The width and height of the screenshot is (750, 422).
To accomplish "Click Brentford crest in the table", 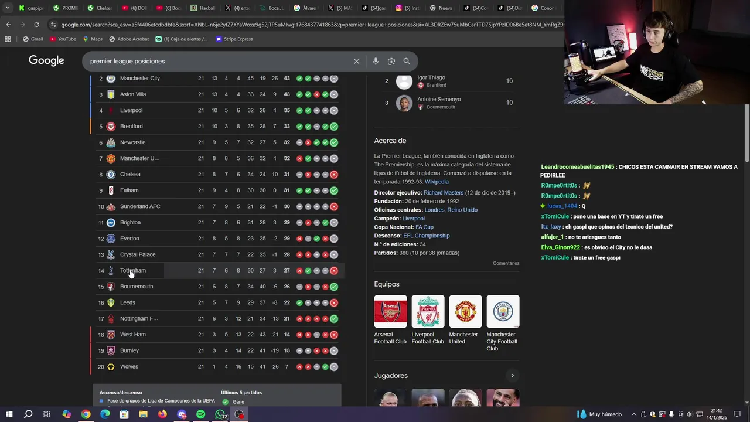I will 111,126.
